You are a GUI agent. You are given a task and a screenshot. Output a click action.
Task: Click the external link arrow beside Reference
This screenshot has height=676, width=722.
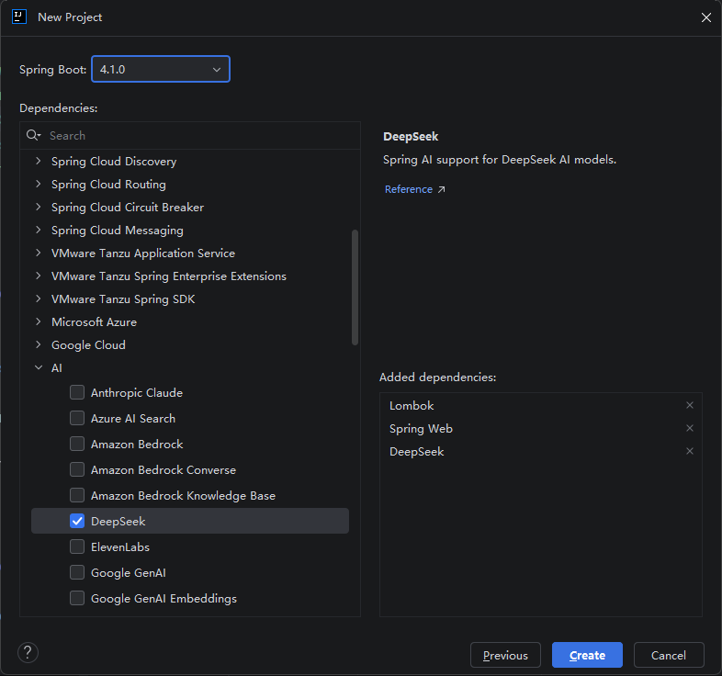[441, 190]
